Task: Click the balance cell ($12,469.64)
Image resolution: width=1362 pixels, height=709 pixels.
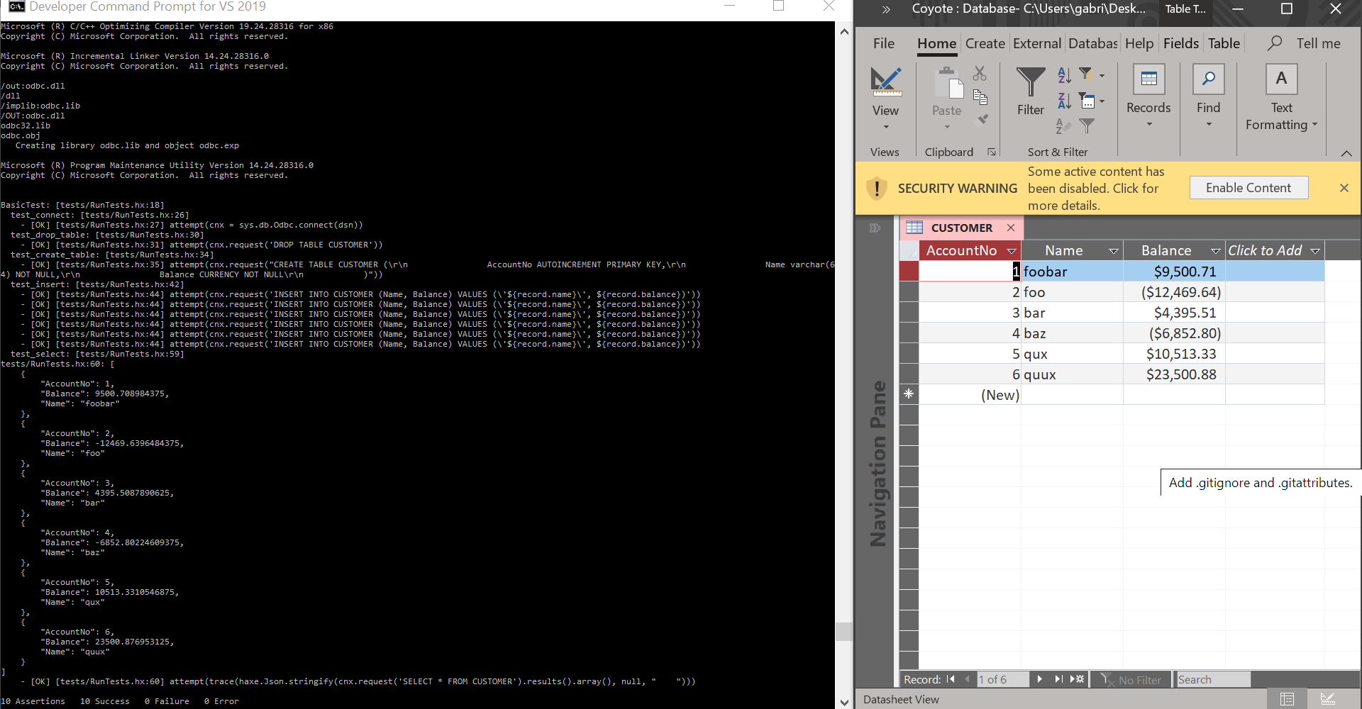Action: (x=1174, y=292)
